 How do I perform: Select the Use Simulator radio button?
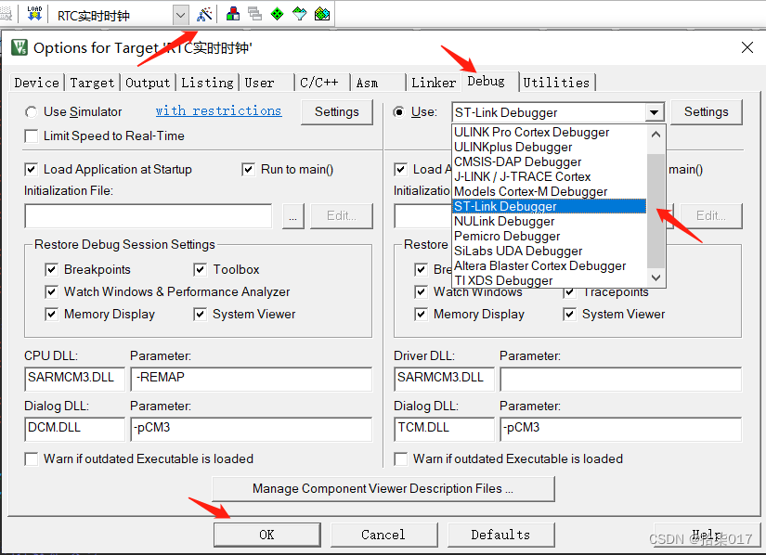click(31, 112)
